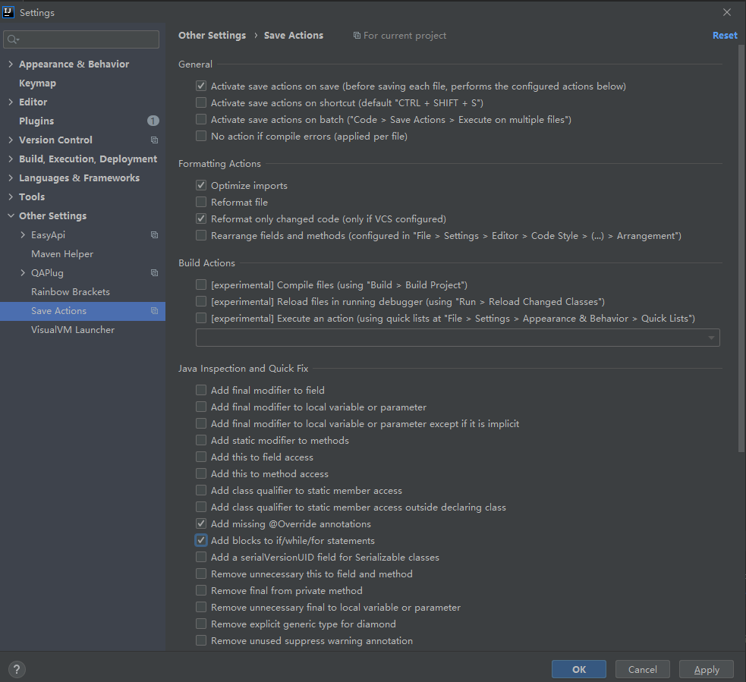Image resolution: width=746 pixels, height=682 pixels.
Task: Click the help question mark icon
Action: 17,670
